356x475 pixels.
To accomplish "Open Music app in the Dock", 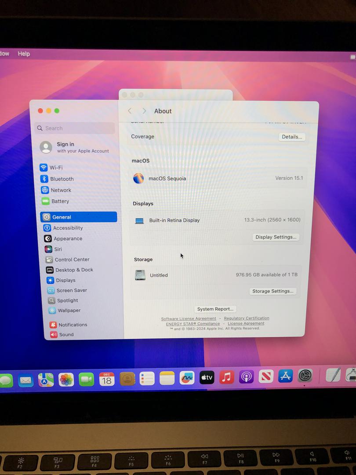I will point(226,377).
